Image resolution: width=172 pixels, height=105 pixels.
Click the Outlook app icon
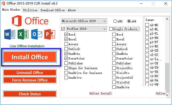pos(36,34)
